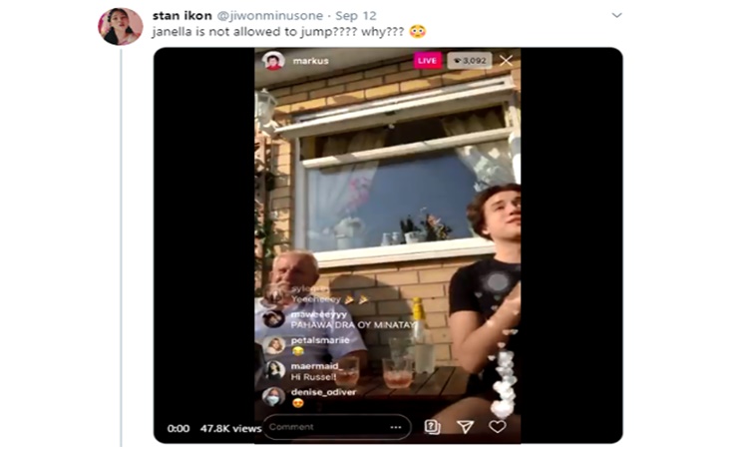The width and height of the screenshot is (748, 449).
Task: Tap the paper plane share icon
Action: coord(465,427)
